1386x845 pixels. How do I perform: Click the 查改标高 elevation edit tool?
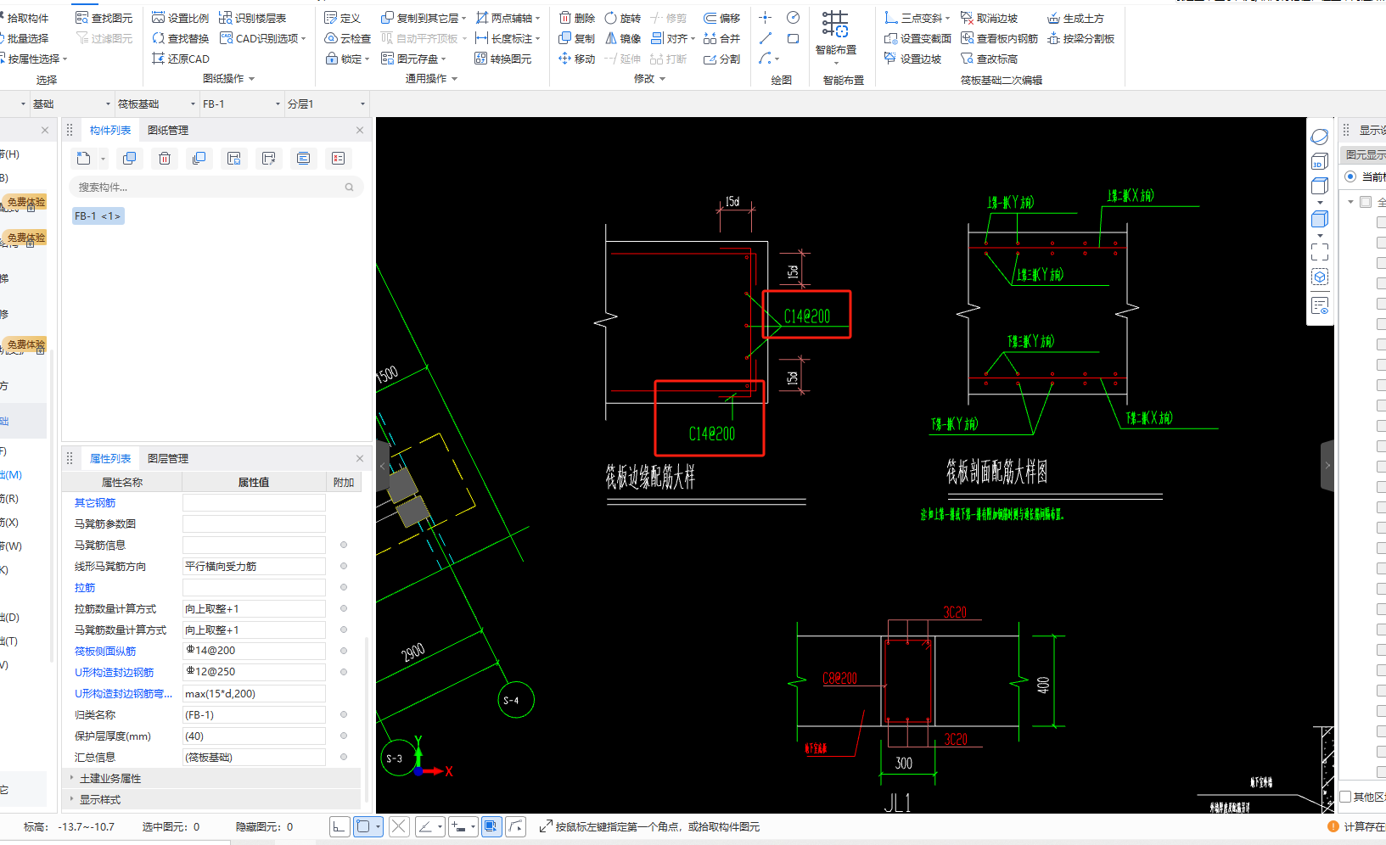(989, 59)
